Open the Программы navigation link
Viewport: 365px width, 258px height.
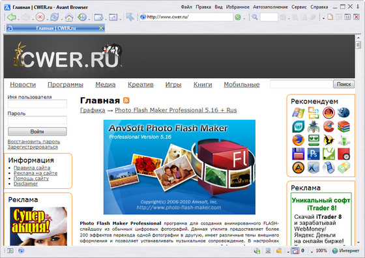click(x=65, y=85)
